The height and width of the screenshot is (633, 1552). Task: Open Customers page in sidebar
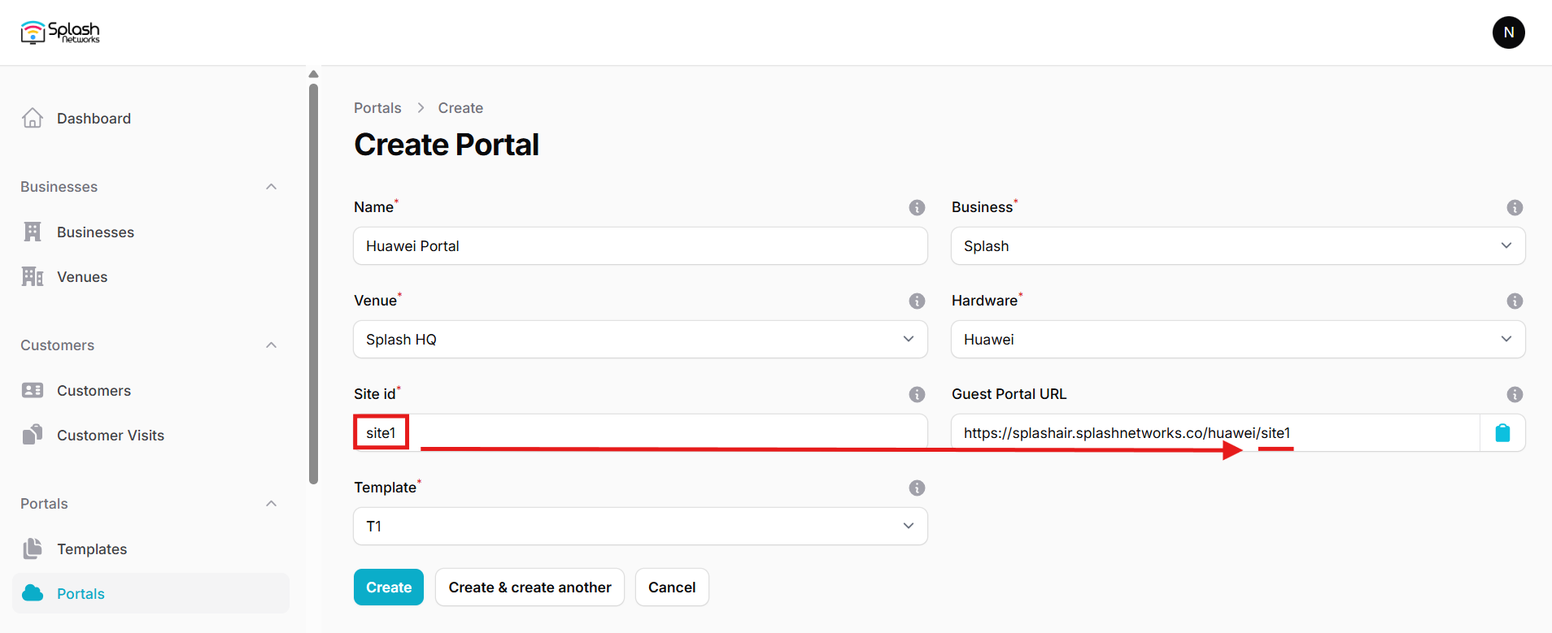click(x=150, y=391)
